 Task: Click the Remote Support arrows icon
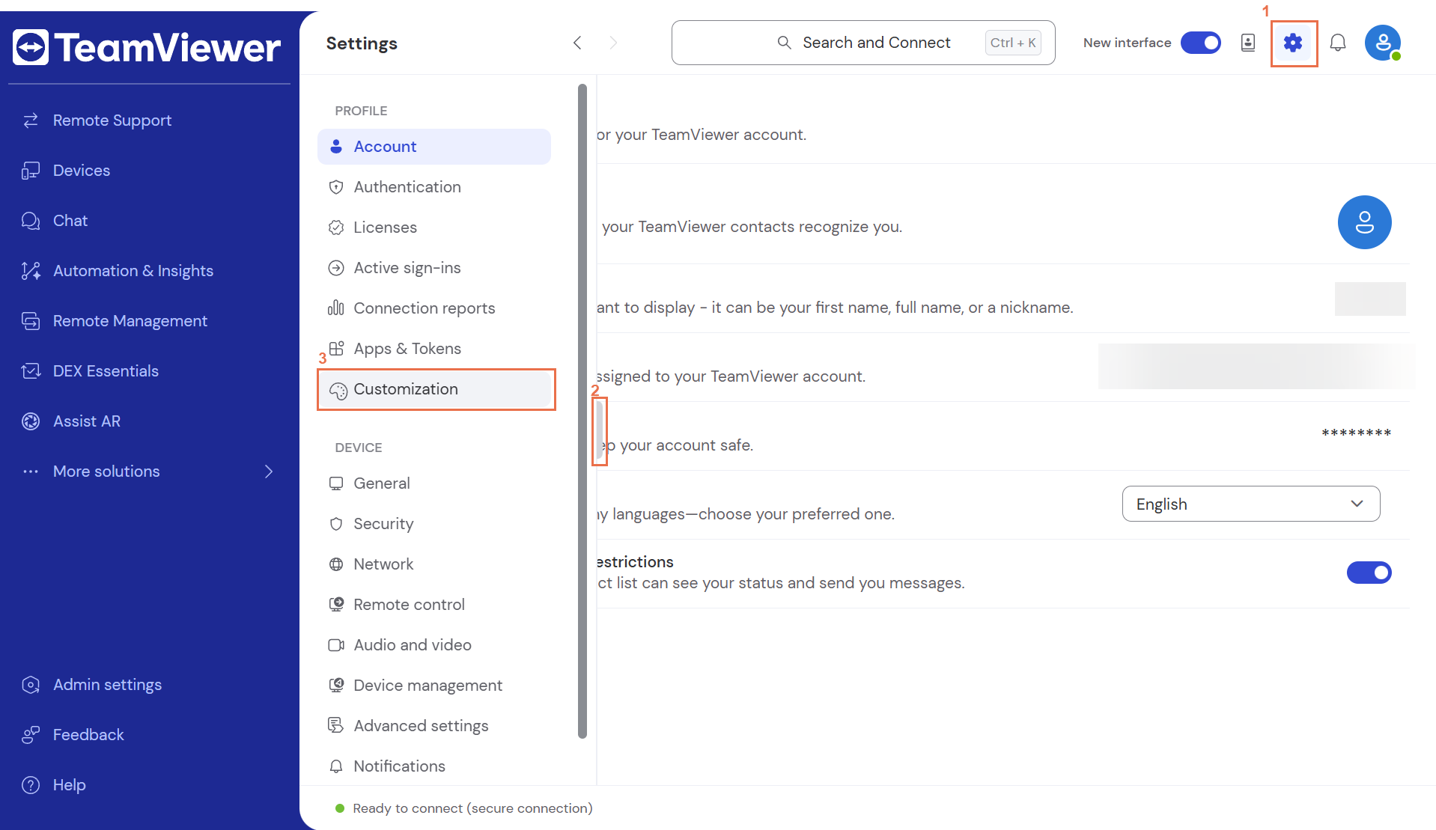31,120
